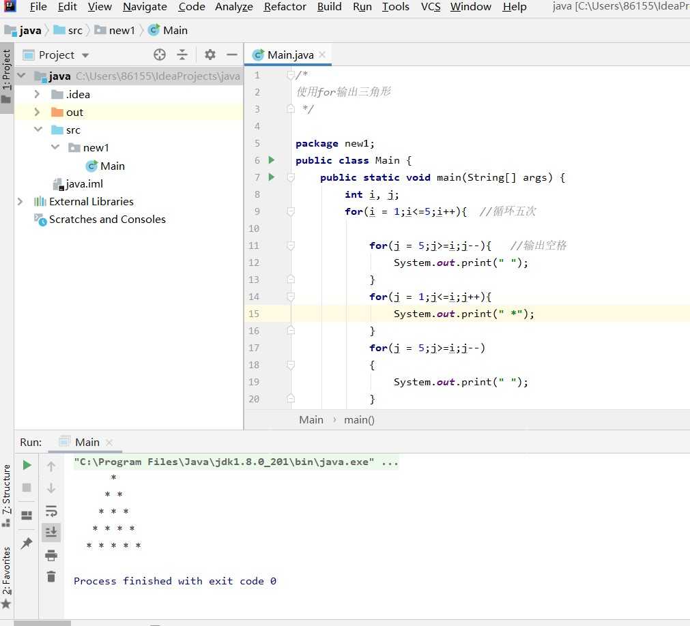Open the Tools menu
This screenshot has width=690, height=626.
(396, 7)
